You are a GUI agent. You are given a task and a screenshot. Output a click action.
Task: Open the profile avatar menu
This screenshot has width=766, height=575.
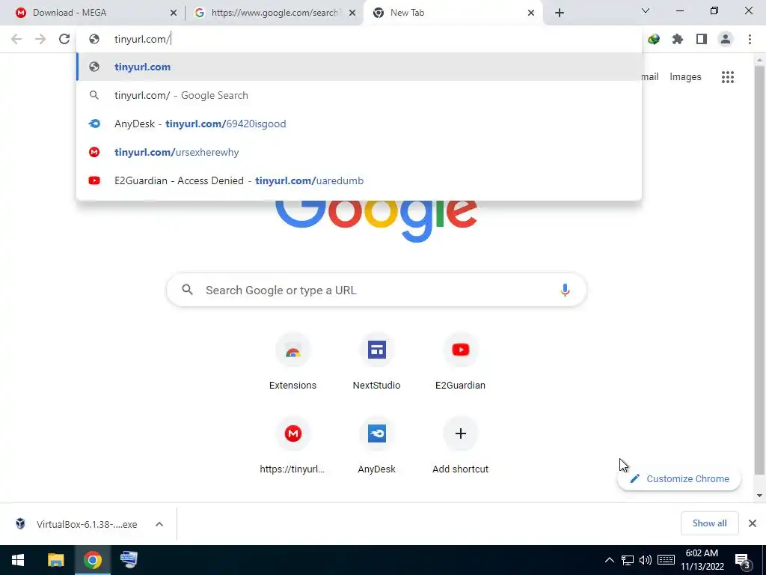[x=726, y=39]
